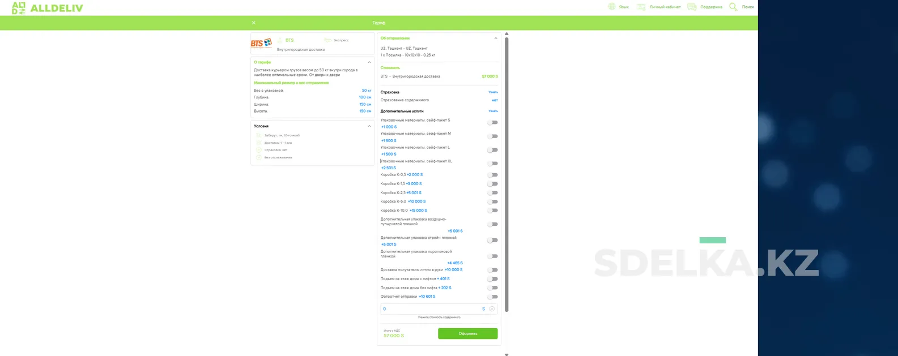Enable сейф-пакет S packaging toggle

(493, 123)
